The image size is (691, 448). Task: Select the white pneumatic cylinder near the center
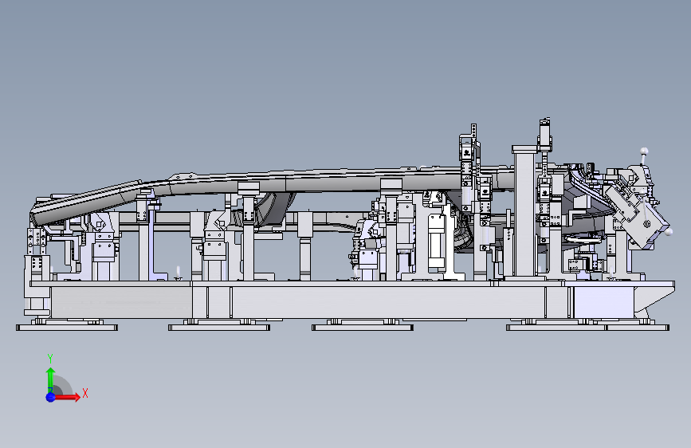click(436, 242)
